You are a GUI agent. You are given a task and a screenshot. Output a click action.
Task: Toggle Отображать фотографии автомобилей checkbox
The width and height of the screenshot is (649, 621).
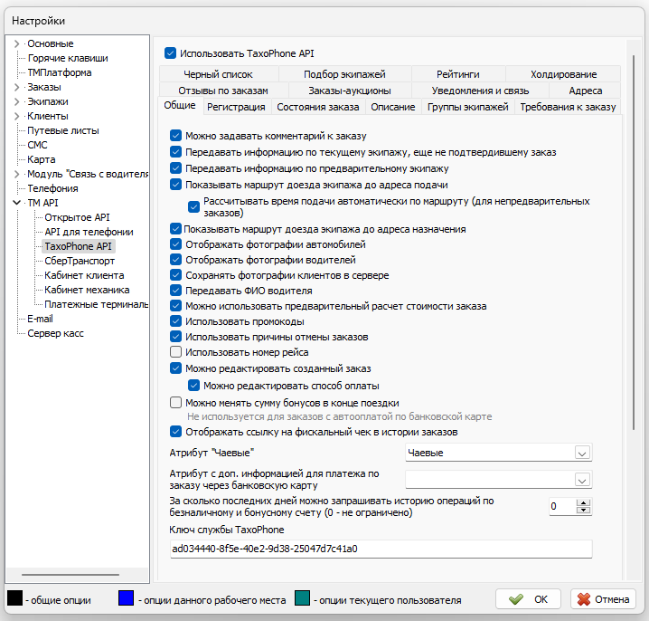click(x=176, y=244)
